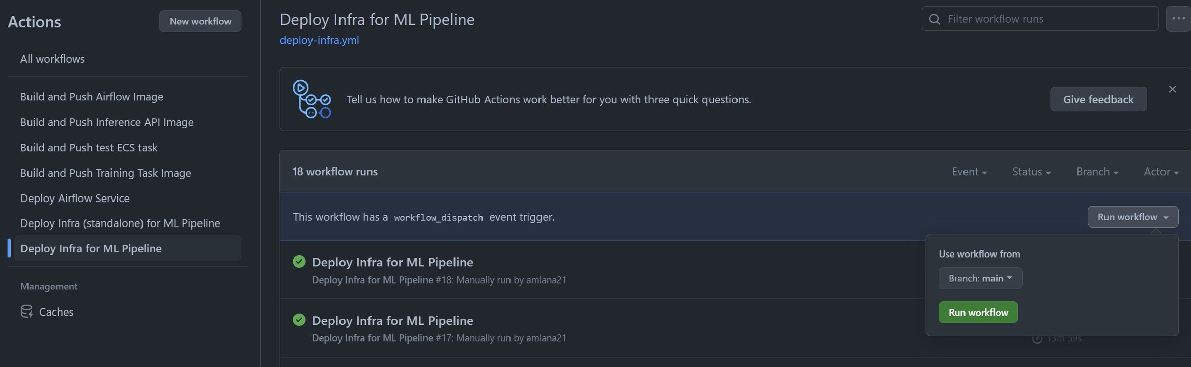The image size is (1191, 367).
Task: Click the clock icon beside the run duration
Action: pos(1037,338)
